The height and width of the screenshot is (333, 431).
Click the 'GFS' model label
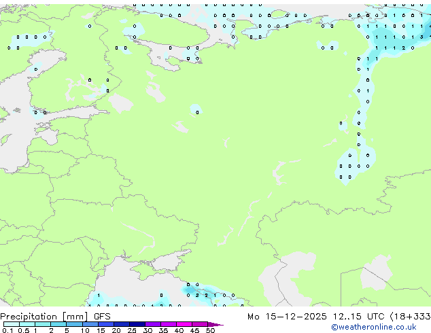[102, 317]
